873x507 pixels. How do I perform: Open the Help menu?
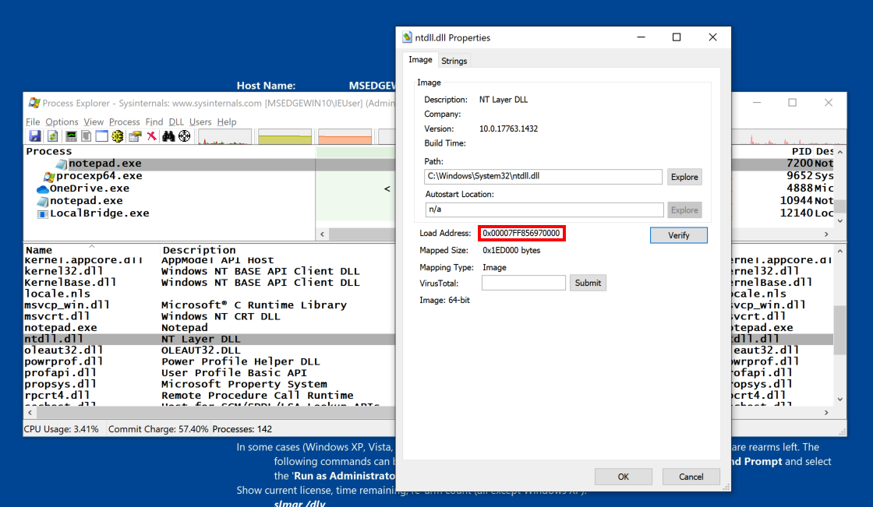click(227, 121)
